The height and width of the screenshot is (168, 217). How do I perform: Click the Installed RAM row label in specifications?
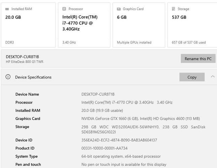pyautogui.click(x=28, y=111)
